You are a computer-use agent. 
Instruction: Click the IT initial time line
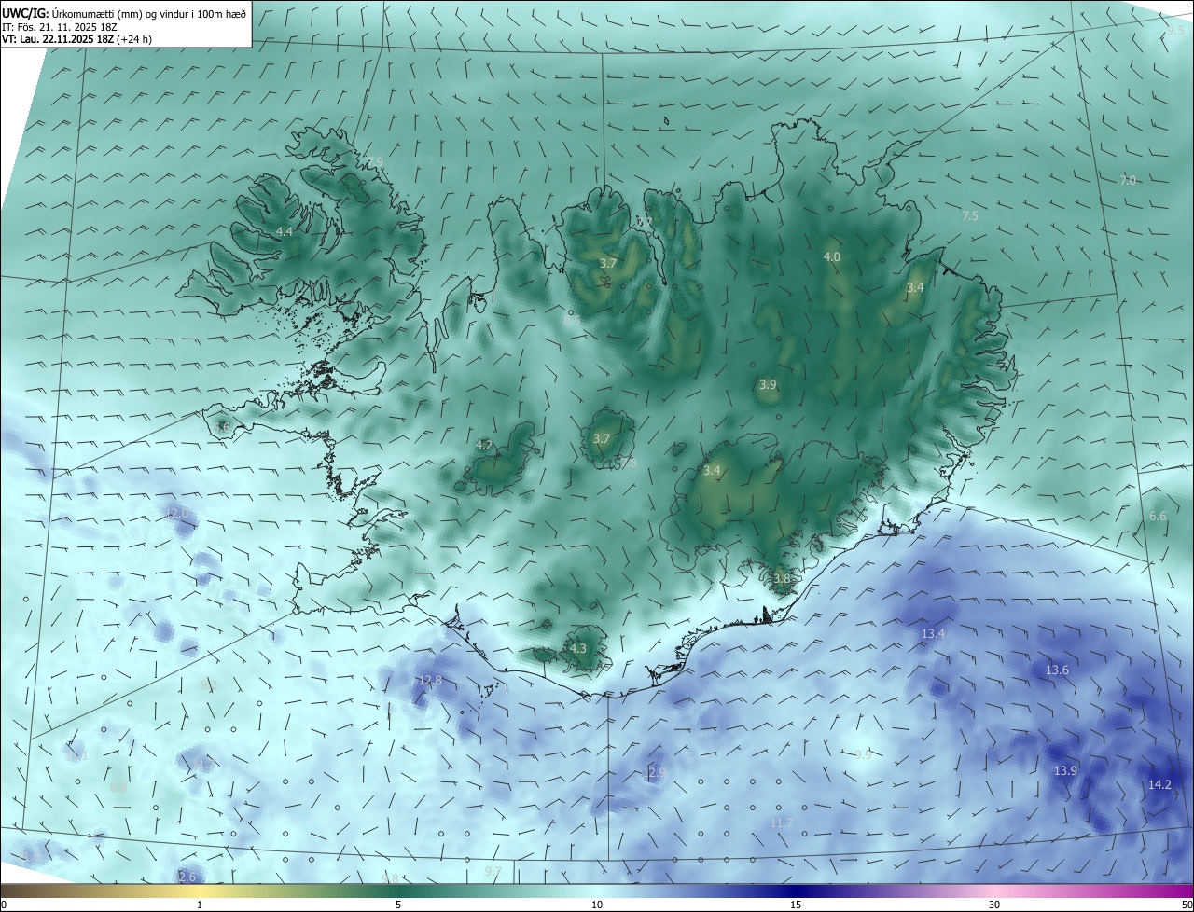coord(60,27)
